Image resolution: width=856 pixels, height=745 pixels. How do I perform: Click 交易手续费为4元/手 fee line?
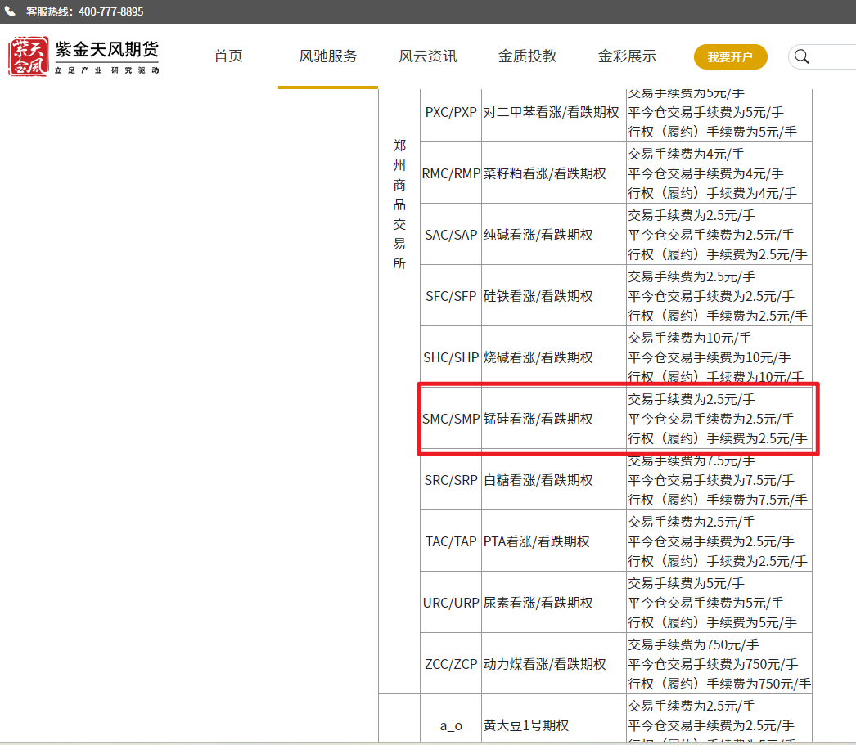pyautogui.click(x=687, y=154)
